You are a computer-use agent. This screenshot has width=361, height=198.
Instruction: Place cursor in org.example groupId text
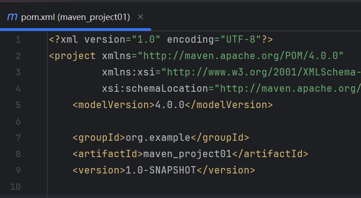pos(158,138)
